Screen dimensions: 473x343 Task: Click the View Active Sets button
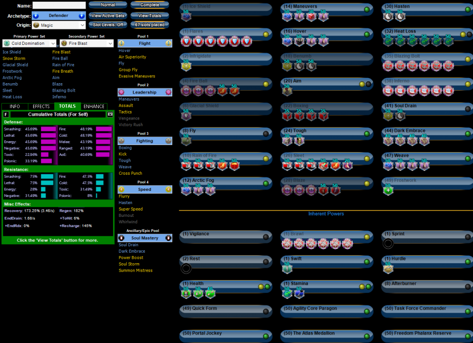click(108, 16)
